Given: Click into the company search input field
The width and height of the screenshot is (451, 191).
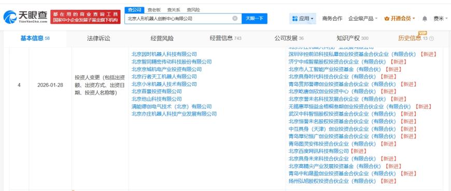Looking at the screenshot, I should (178, 19).
